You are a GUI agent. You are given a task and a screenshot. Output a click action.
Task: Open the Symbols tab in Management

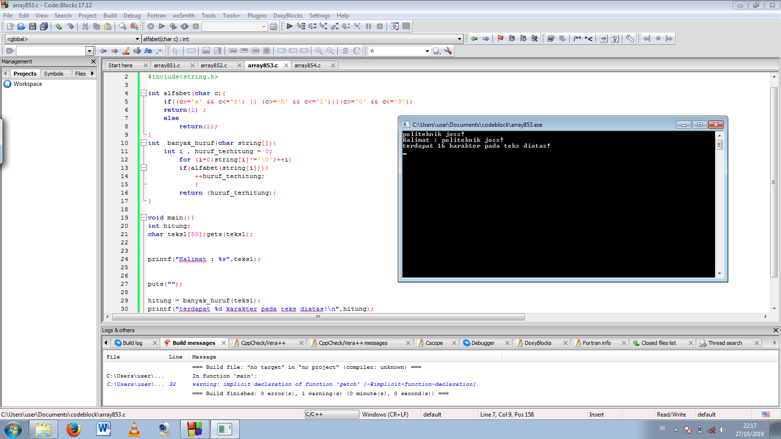pyautogui.click(x=54, y=74)
